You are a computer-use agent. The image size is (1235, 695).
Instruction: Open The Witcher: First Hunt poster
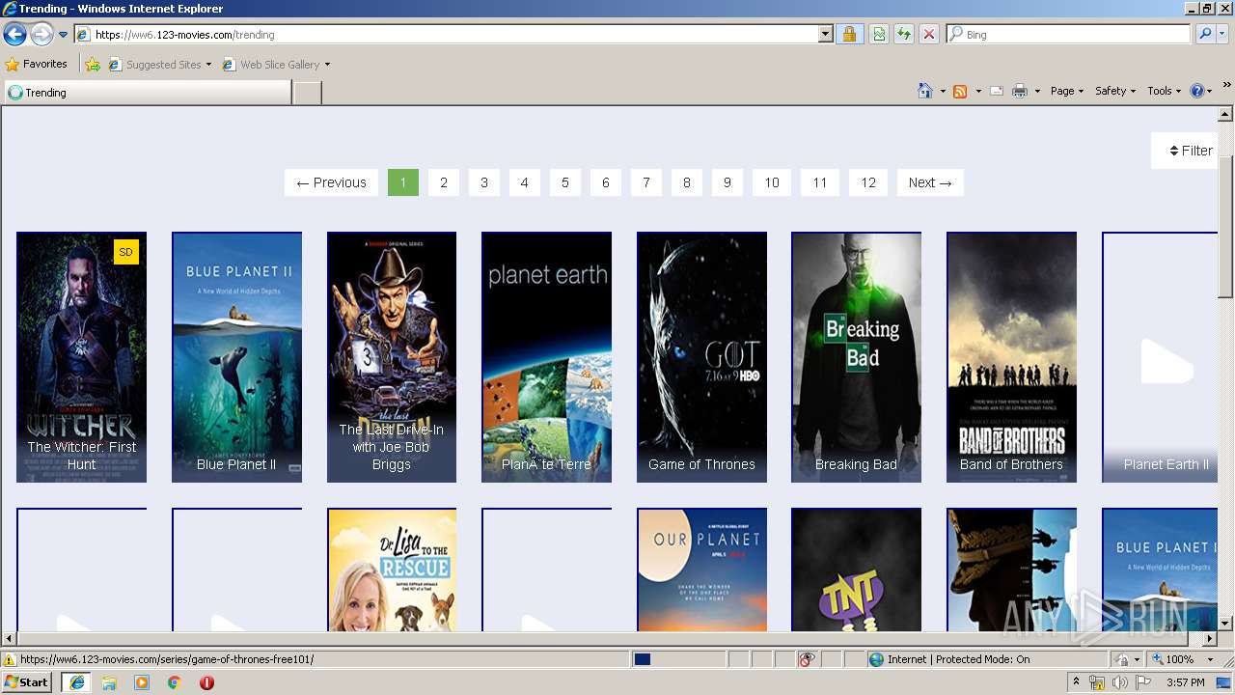81,357
